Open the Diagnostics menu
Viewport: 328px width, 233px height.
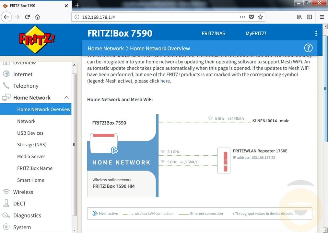[27, 216]
